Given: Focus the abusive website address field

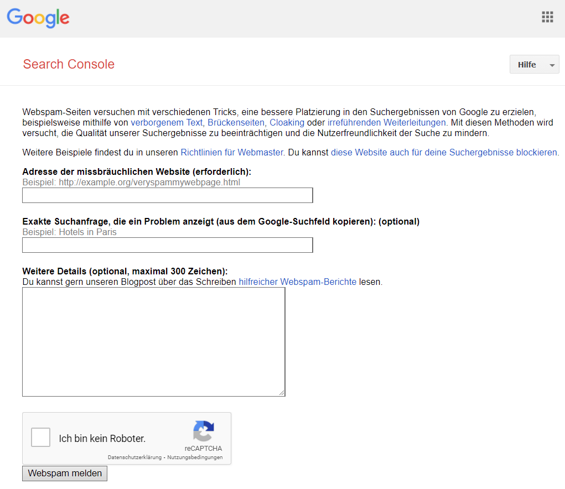Looking at the screenshot, I should coord(167,195).
